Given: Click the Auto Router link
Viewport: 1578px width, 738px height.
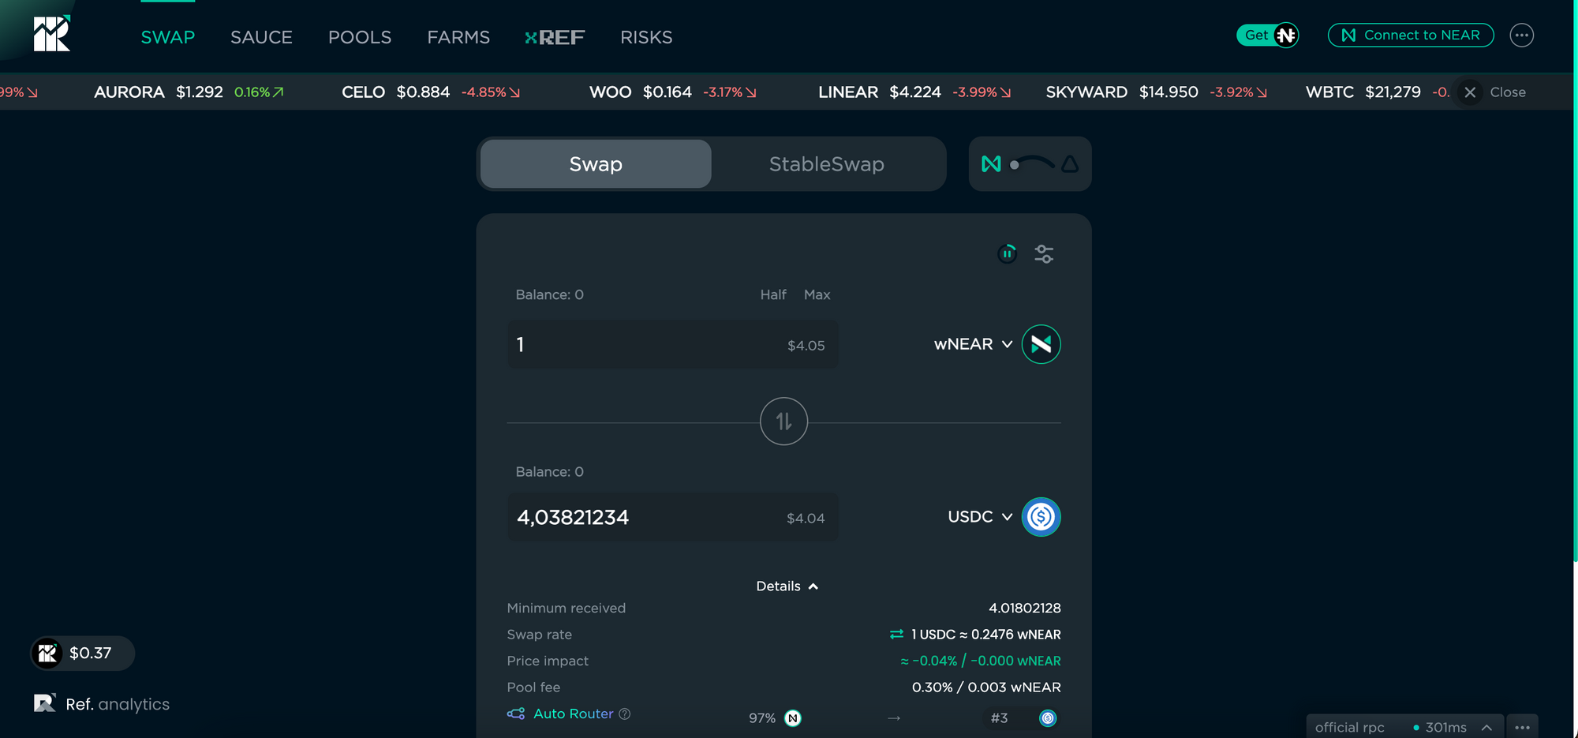Looking at the screenshot, I should coord(573,714).
